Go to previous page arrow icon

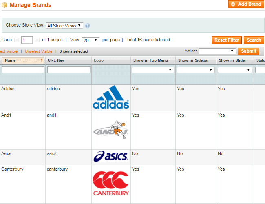tap(17, 40)
